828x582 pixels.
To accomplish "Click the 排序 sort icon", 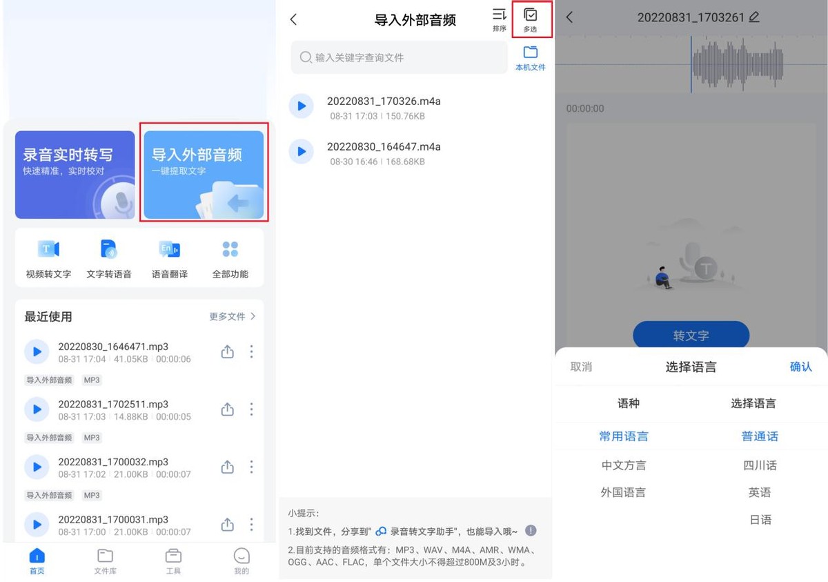I will click(x=499, y=19).
